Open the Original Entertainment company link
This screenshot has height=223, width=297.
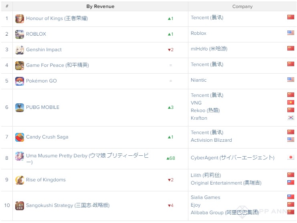point(226,183)
